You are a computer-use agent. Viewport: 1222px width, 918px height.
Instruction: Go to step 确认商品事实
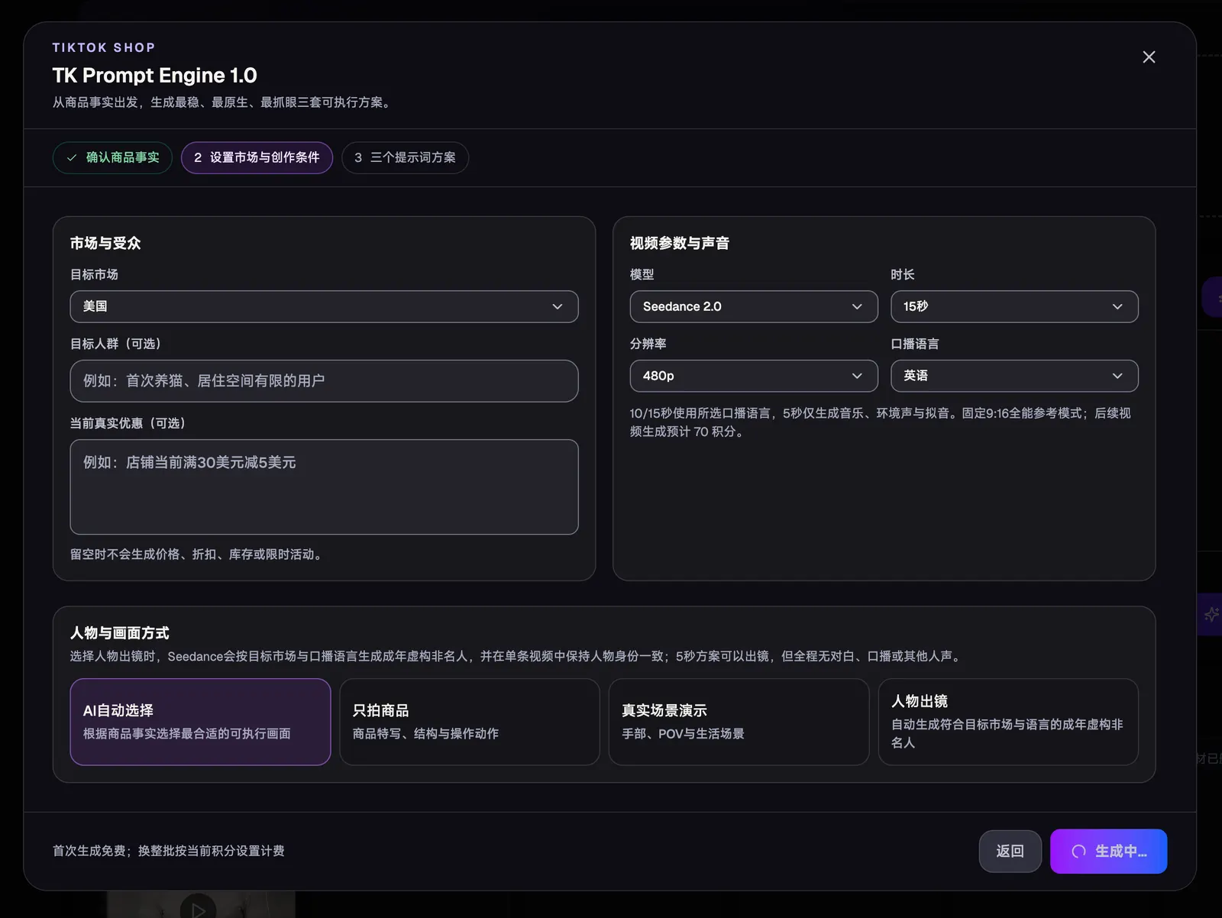(112, 157)
